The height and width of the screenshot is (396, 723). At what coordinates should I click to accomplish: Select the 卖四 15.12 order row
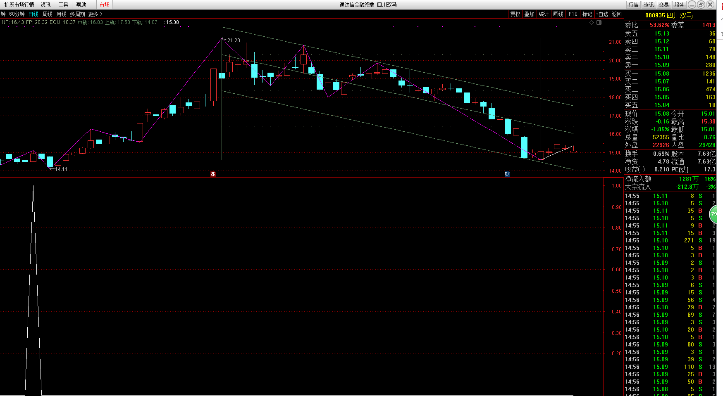(670, 41)
